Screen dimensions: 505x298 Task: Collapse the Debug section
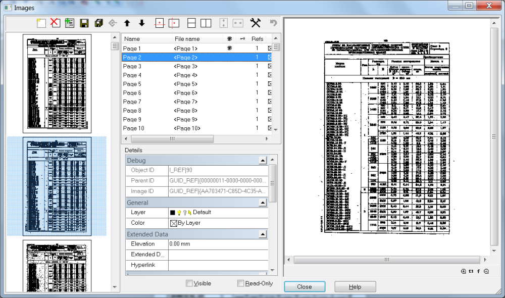tap(263, 161)
